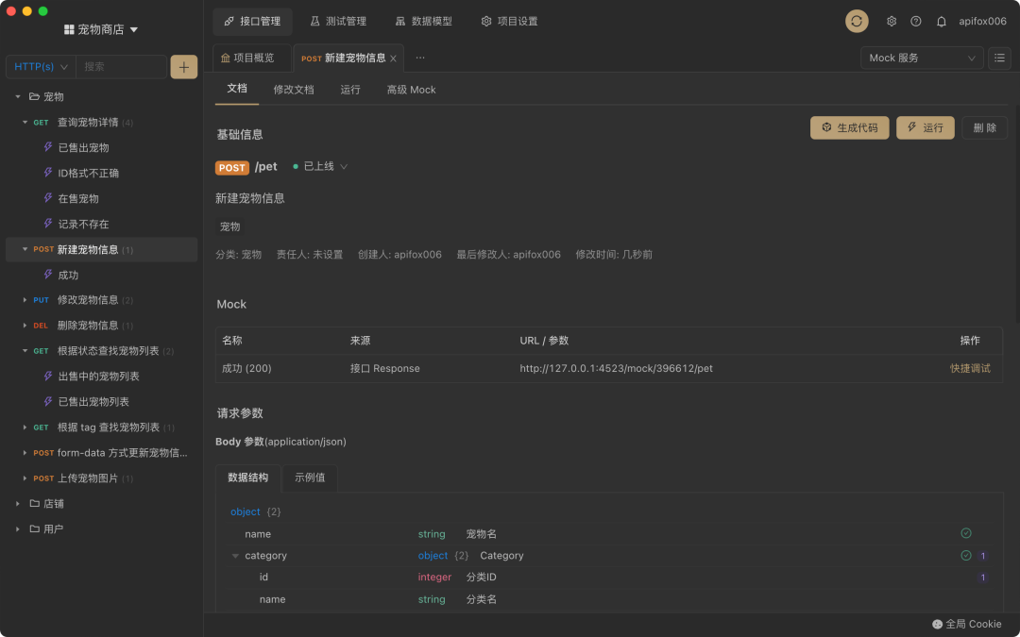This screenshot has width=1020, height=637.
Task: Collapse 根据状态查找宠物列表 arrow
Action: 25,351
